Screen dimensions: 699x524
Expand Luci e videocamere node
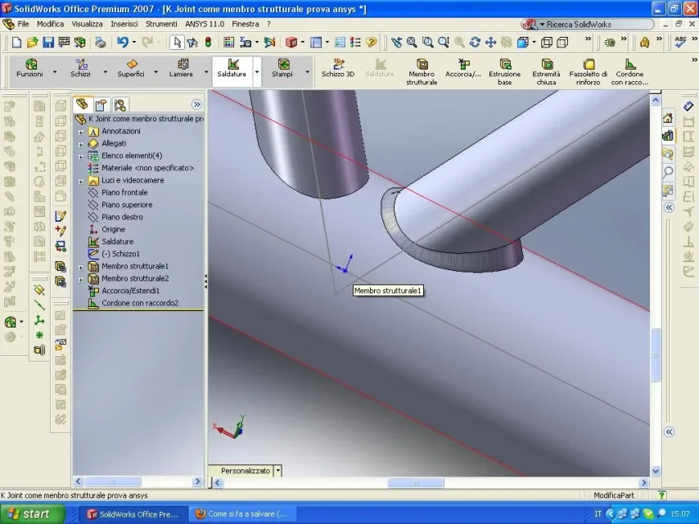[x=81, y=182]
